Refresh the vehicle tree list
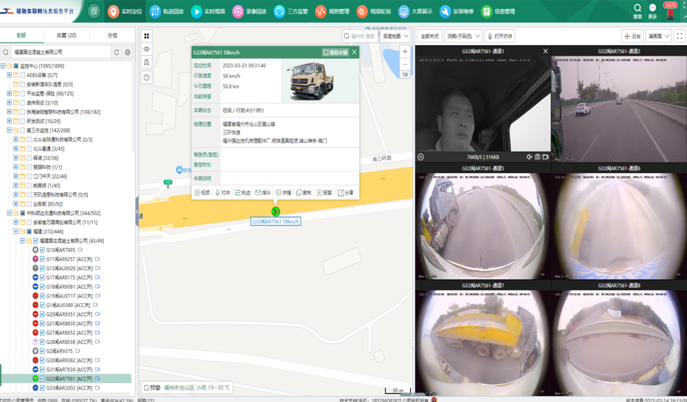Image resolution: width=687 pixels, height=402 pixels. 116,52
